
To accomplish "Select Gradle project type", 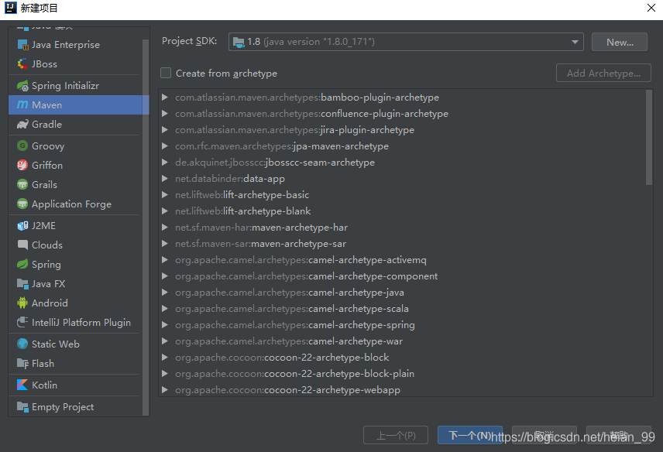I will (x=76, y=124).
